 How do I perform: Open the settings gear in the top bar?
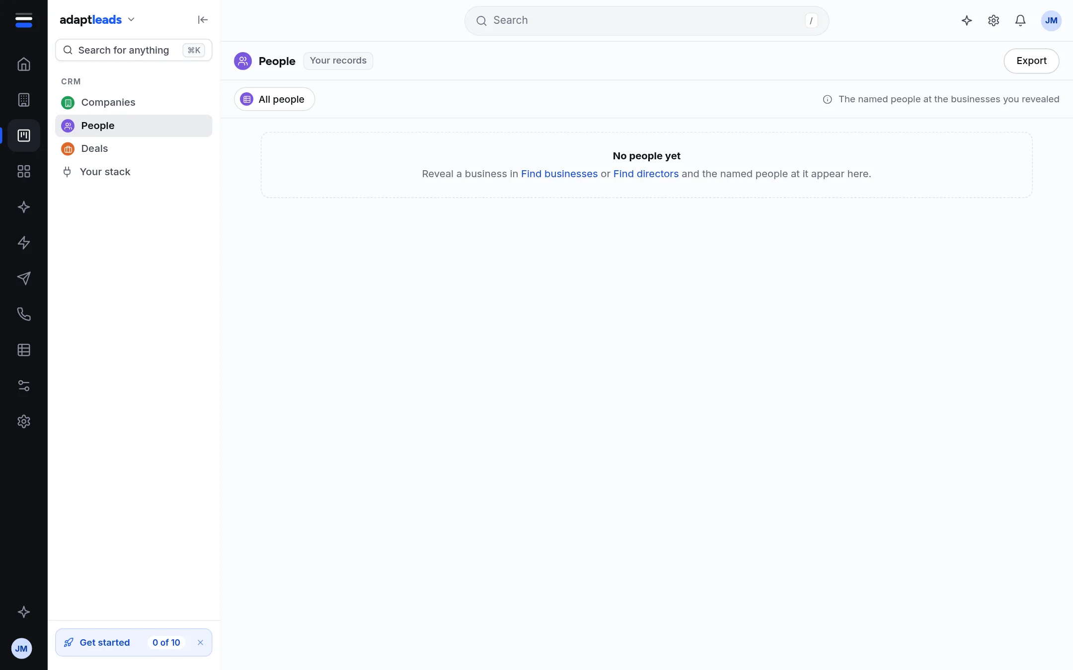click(994, 20)
